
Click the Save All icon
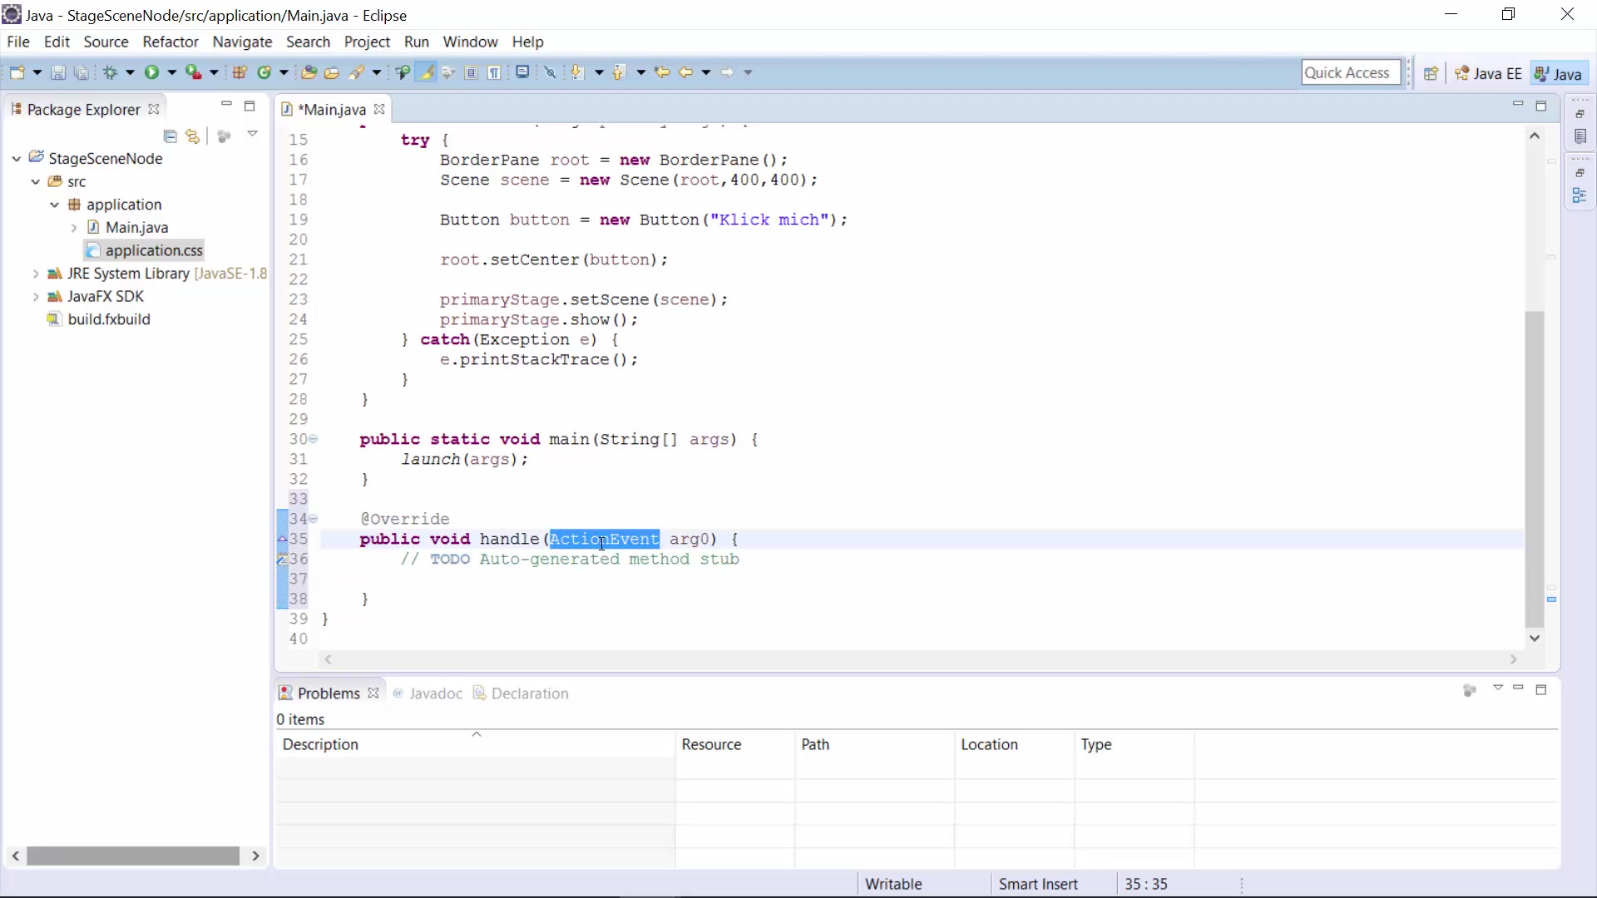click(81, 73)
